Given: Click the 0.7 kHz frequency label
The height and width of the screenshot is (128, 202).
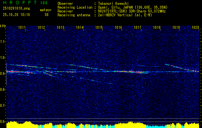Looking at the screenshot, I should coord(3,106).
